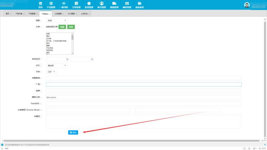The width and height of the screenshot is (267, 150).
Task: Focus the first Browse Node input field
Action: coord(88,110)
